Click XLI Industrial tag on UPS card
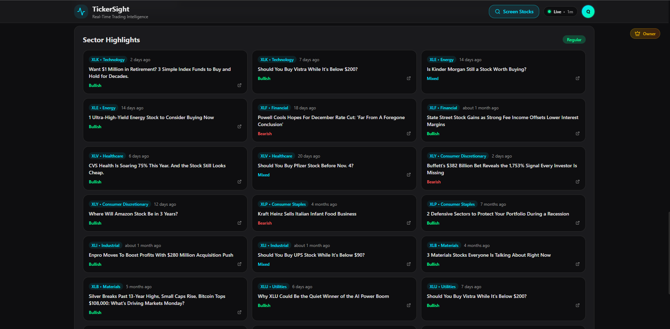670x329 pixels. (275, 246)
